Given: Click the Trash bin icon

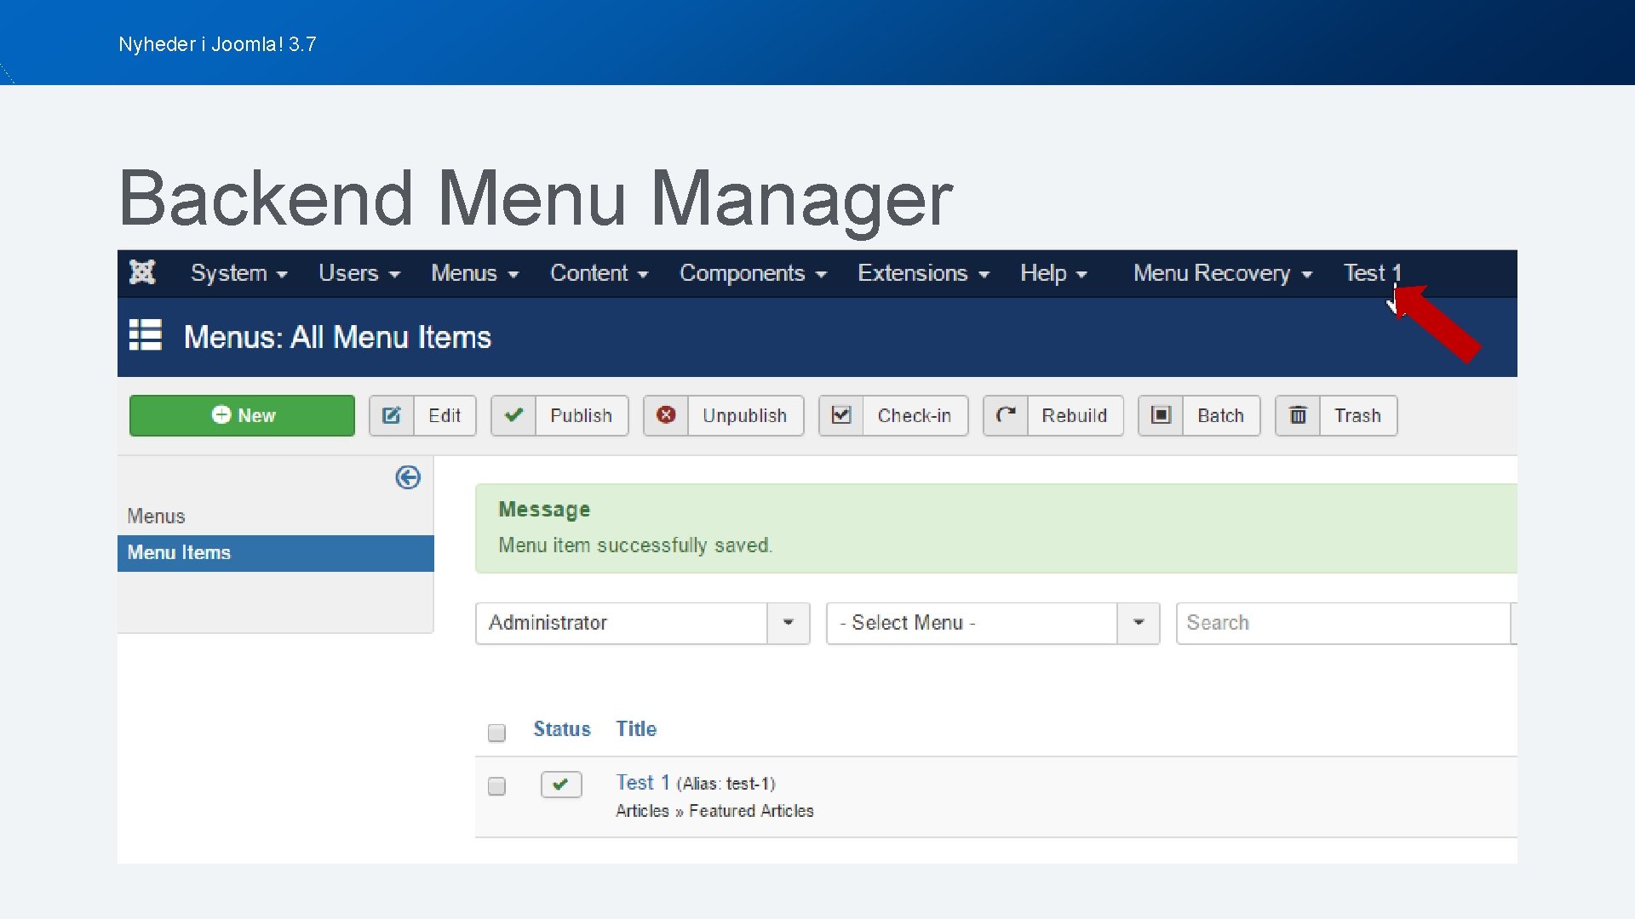Looking at the screenshot, I should [1298, 415].
